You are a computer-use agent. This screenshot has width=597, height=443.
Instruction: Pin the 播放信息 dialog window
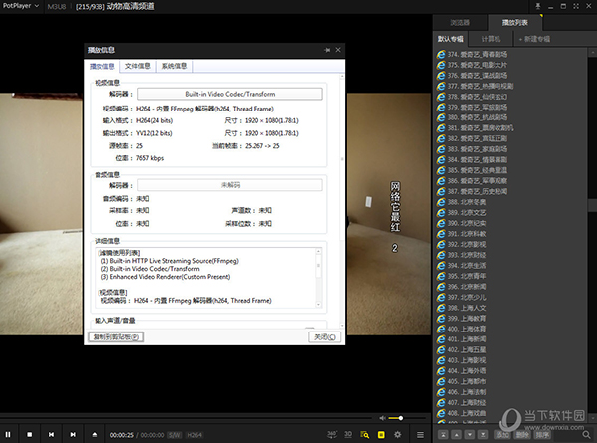327,50
